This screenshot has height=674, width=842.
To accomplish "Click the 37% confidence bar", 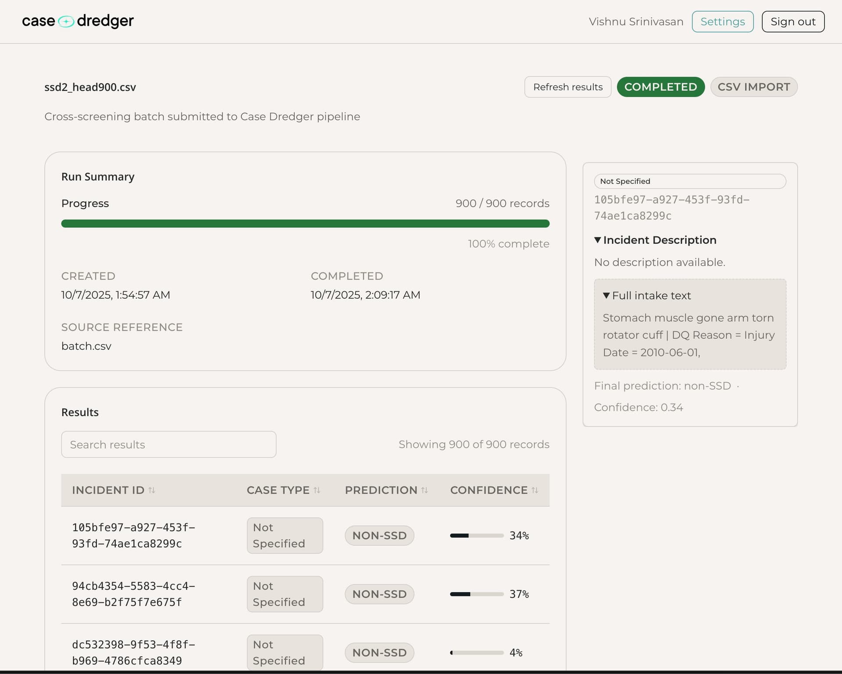I will tap(477, 594).
